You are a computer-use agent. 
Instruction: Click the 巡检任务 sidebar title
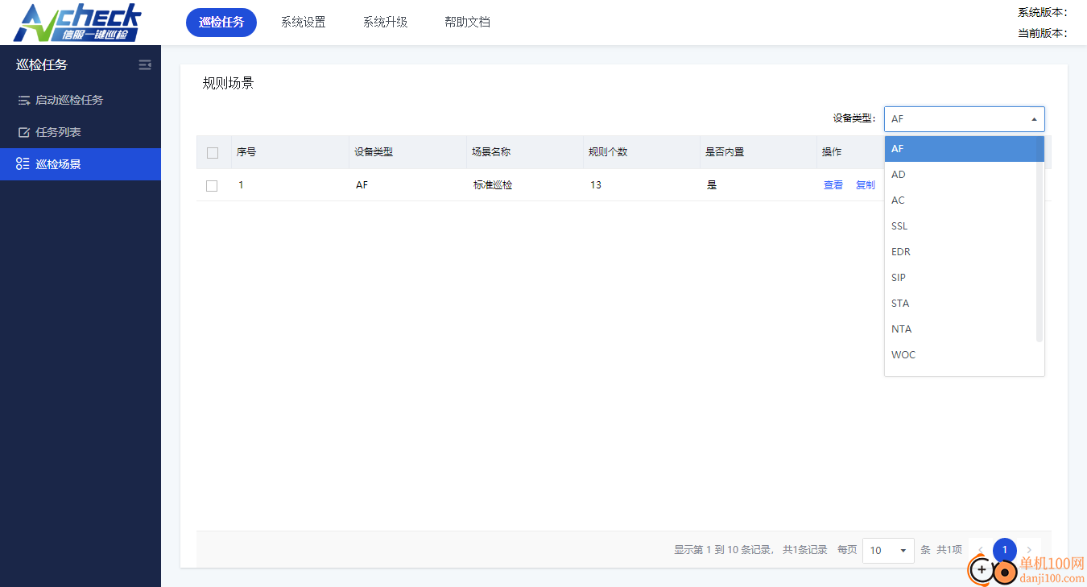[42, 65]
